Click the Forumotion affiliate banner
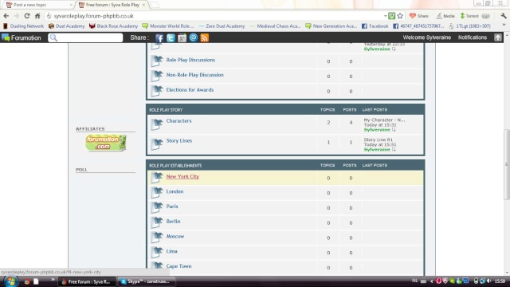Screen dimensions: 510x287 (x=105, y=143)
